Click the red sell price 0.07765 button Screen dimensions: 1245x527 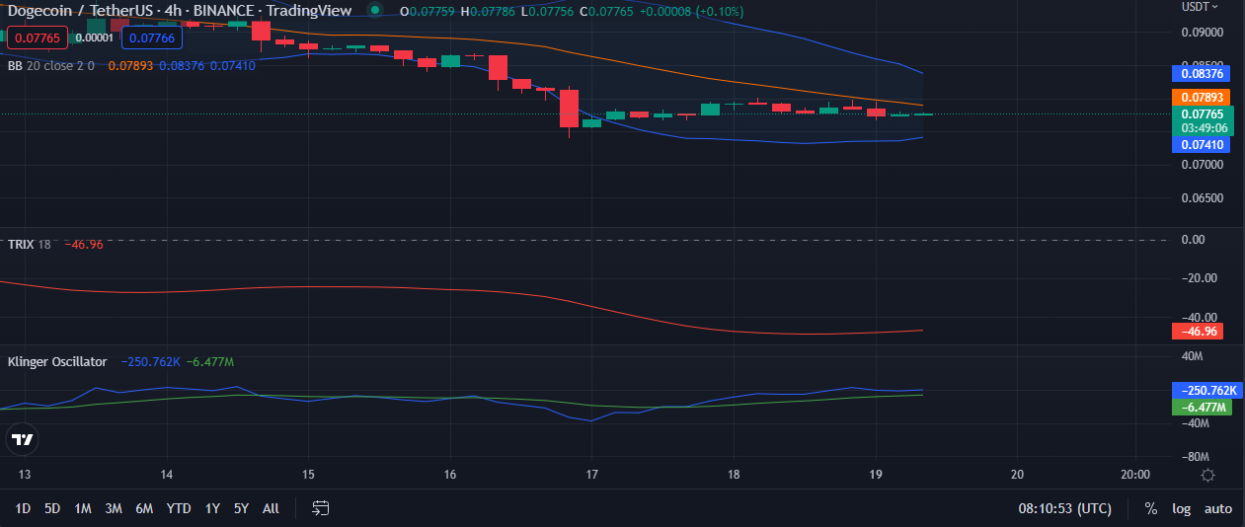38,38
